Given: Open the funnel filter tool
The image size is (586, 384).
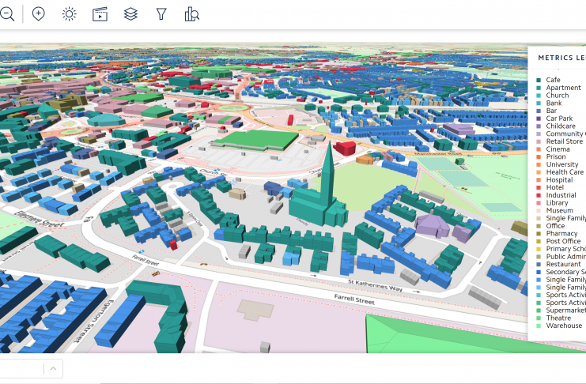Looking at the screenshot, I should pos(161,13).
